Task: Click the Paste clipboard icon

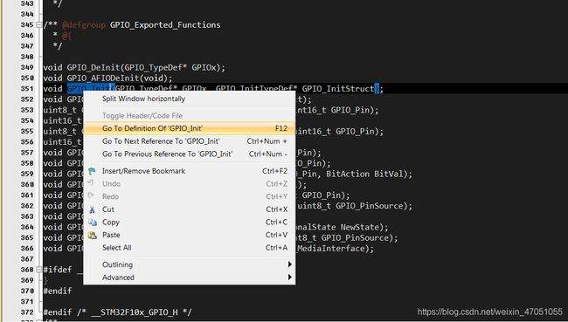Action: click(x=92, y=235)
